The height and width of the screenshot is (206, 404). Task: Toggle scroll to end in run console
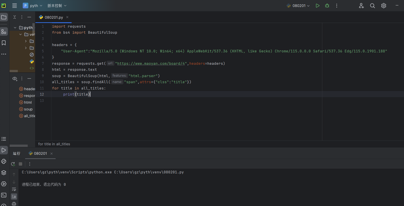[x=14, y=197]
